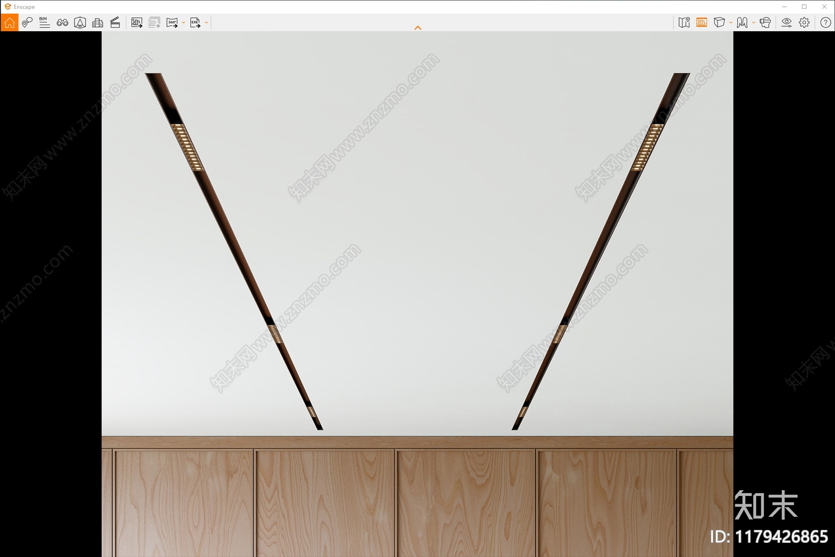
Task: Expand the 360° panorama export dropdown
Action: [x=183, y=22]
